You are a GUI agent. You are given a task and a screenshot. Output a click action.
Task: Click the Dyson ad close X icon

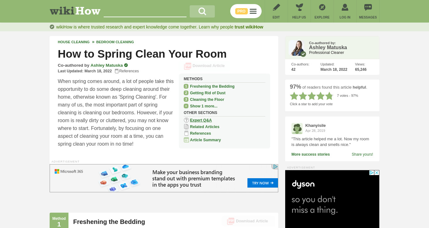[x=377, y=173]
